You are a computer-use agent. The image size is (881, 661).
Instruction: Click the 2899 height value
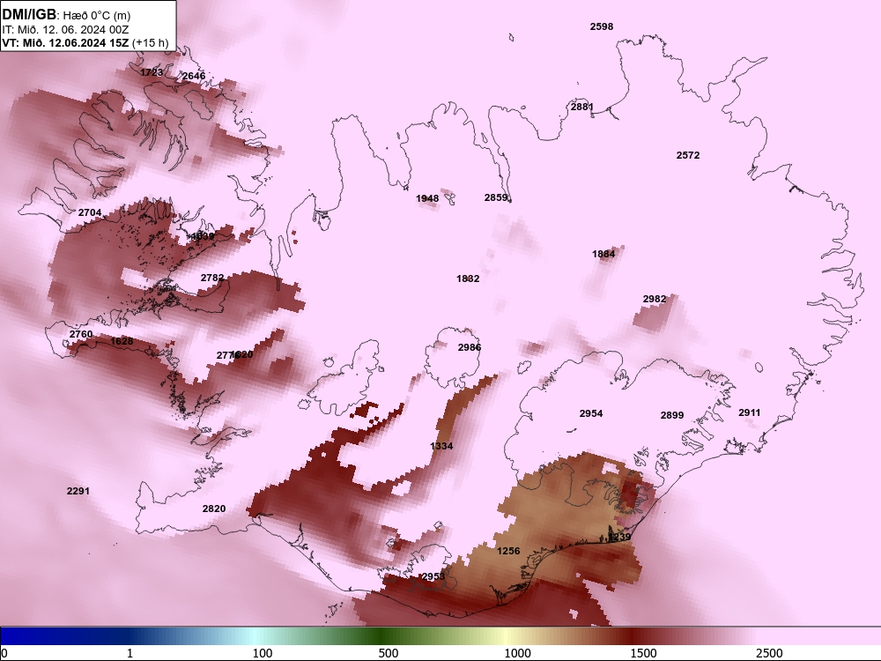point(672,415)
